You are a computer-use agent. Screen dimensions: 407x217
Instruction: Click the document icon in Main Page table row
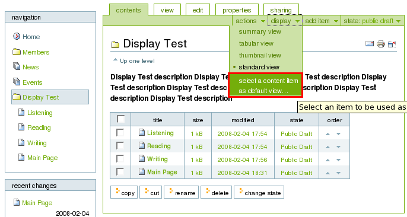point(142,171)
